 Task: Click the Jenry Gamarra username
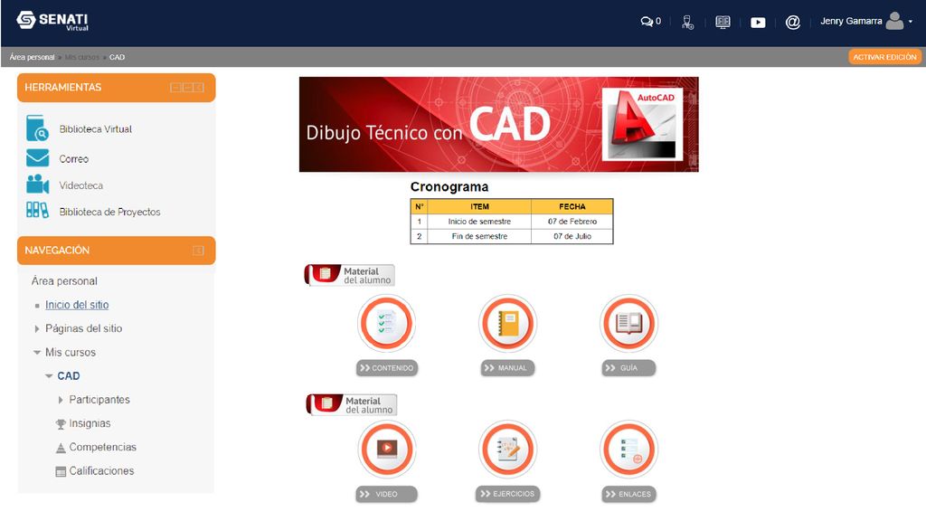tap(851, 22)
